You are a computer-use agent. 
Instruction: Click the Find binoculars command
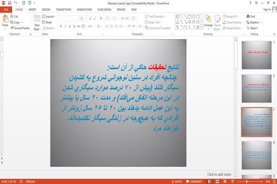(251, 17)
